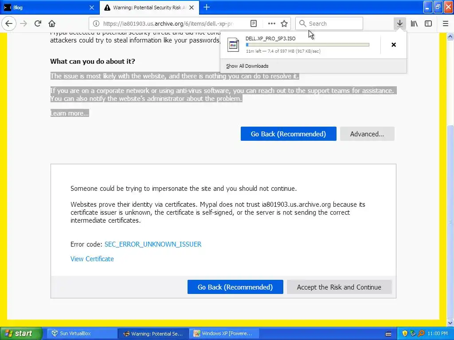Bookmark this page with the star

coord(284,23)
